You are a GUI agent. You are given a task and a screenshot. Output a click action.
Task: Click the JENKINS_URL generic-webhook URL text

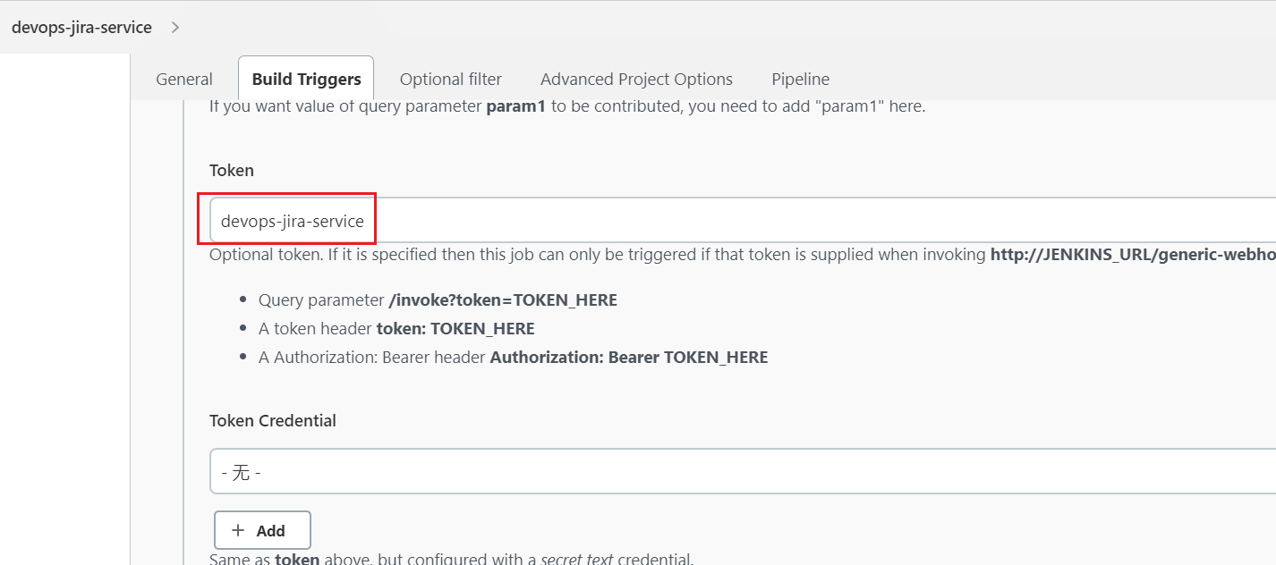(1133, 254)
